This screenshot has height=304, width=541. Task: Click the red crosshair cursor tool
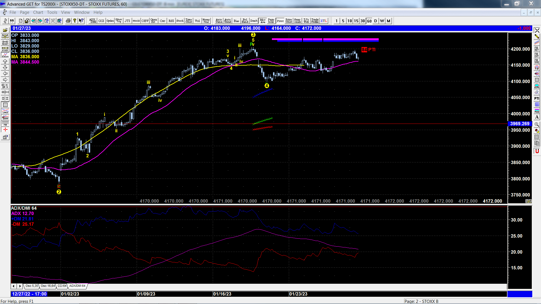(5, 129)
